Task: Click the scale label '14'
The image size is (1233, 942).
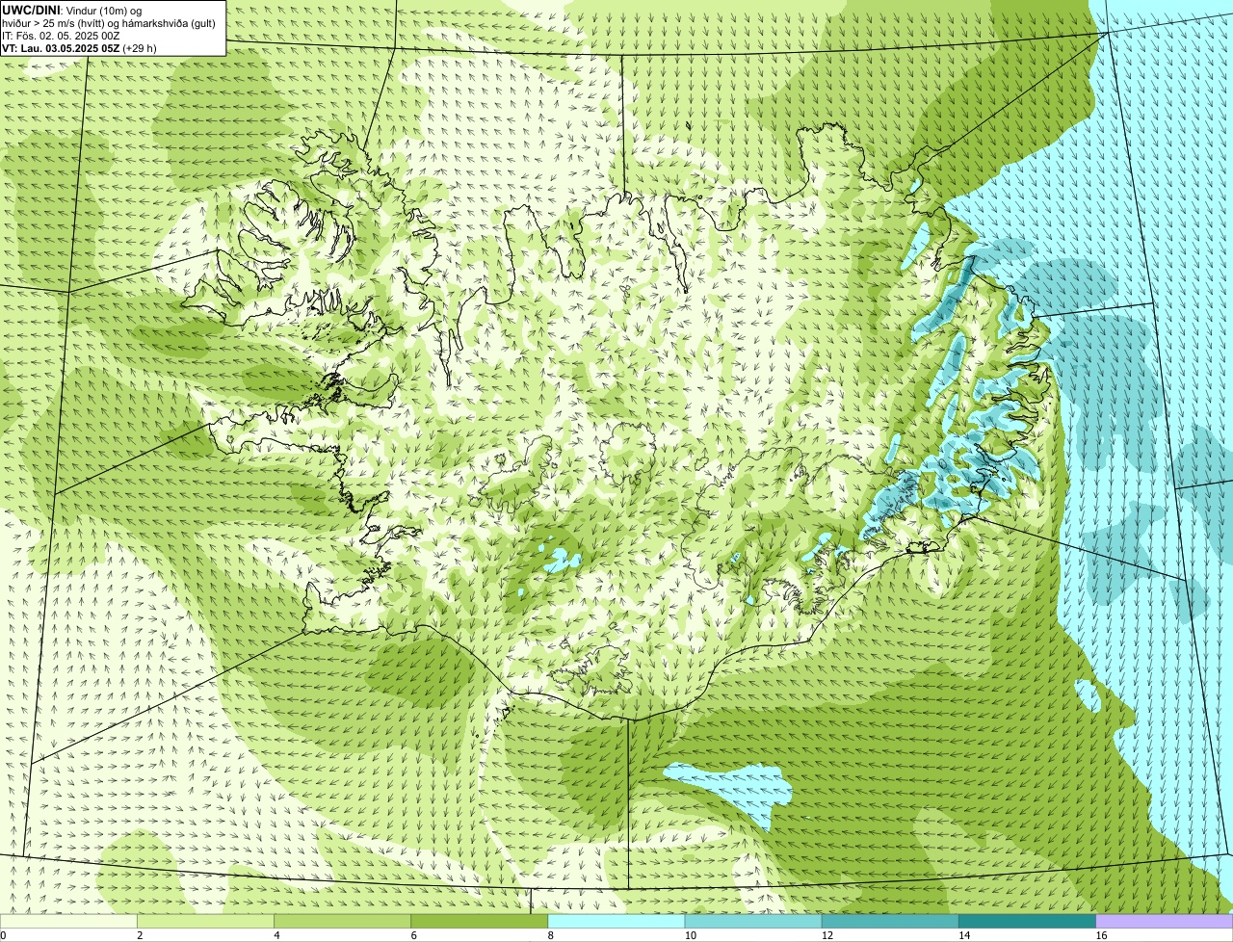Action: [x=963, y=935]
